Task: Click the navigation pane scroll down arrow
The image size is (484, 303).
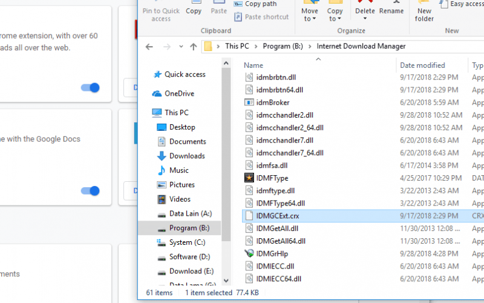Action: (x=226, y=281)
